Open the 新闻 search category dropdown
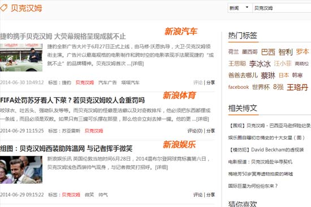311x207 pixels. (x=240, y=8)
